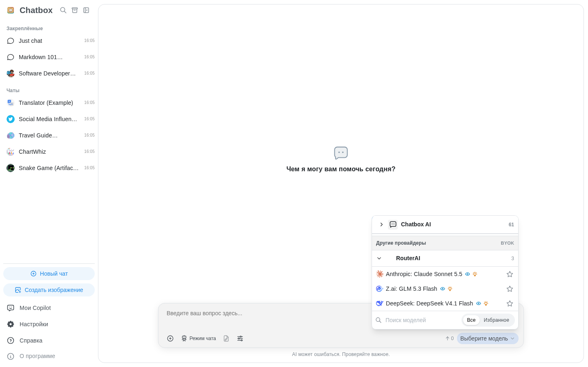Open the Режим чата mode selector
The width and height of the screenshot is (588, 367).
tap(198, 338)
